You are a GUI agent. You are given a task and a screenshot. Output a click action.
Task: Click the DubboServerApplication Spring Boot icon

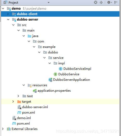(x=50, y=80)
